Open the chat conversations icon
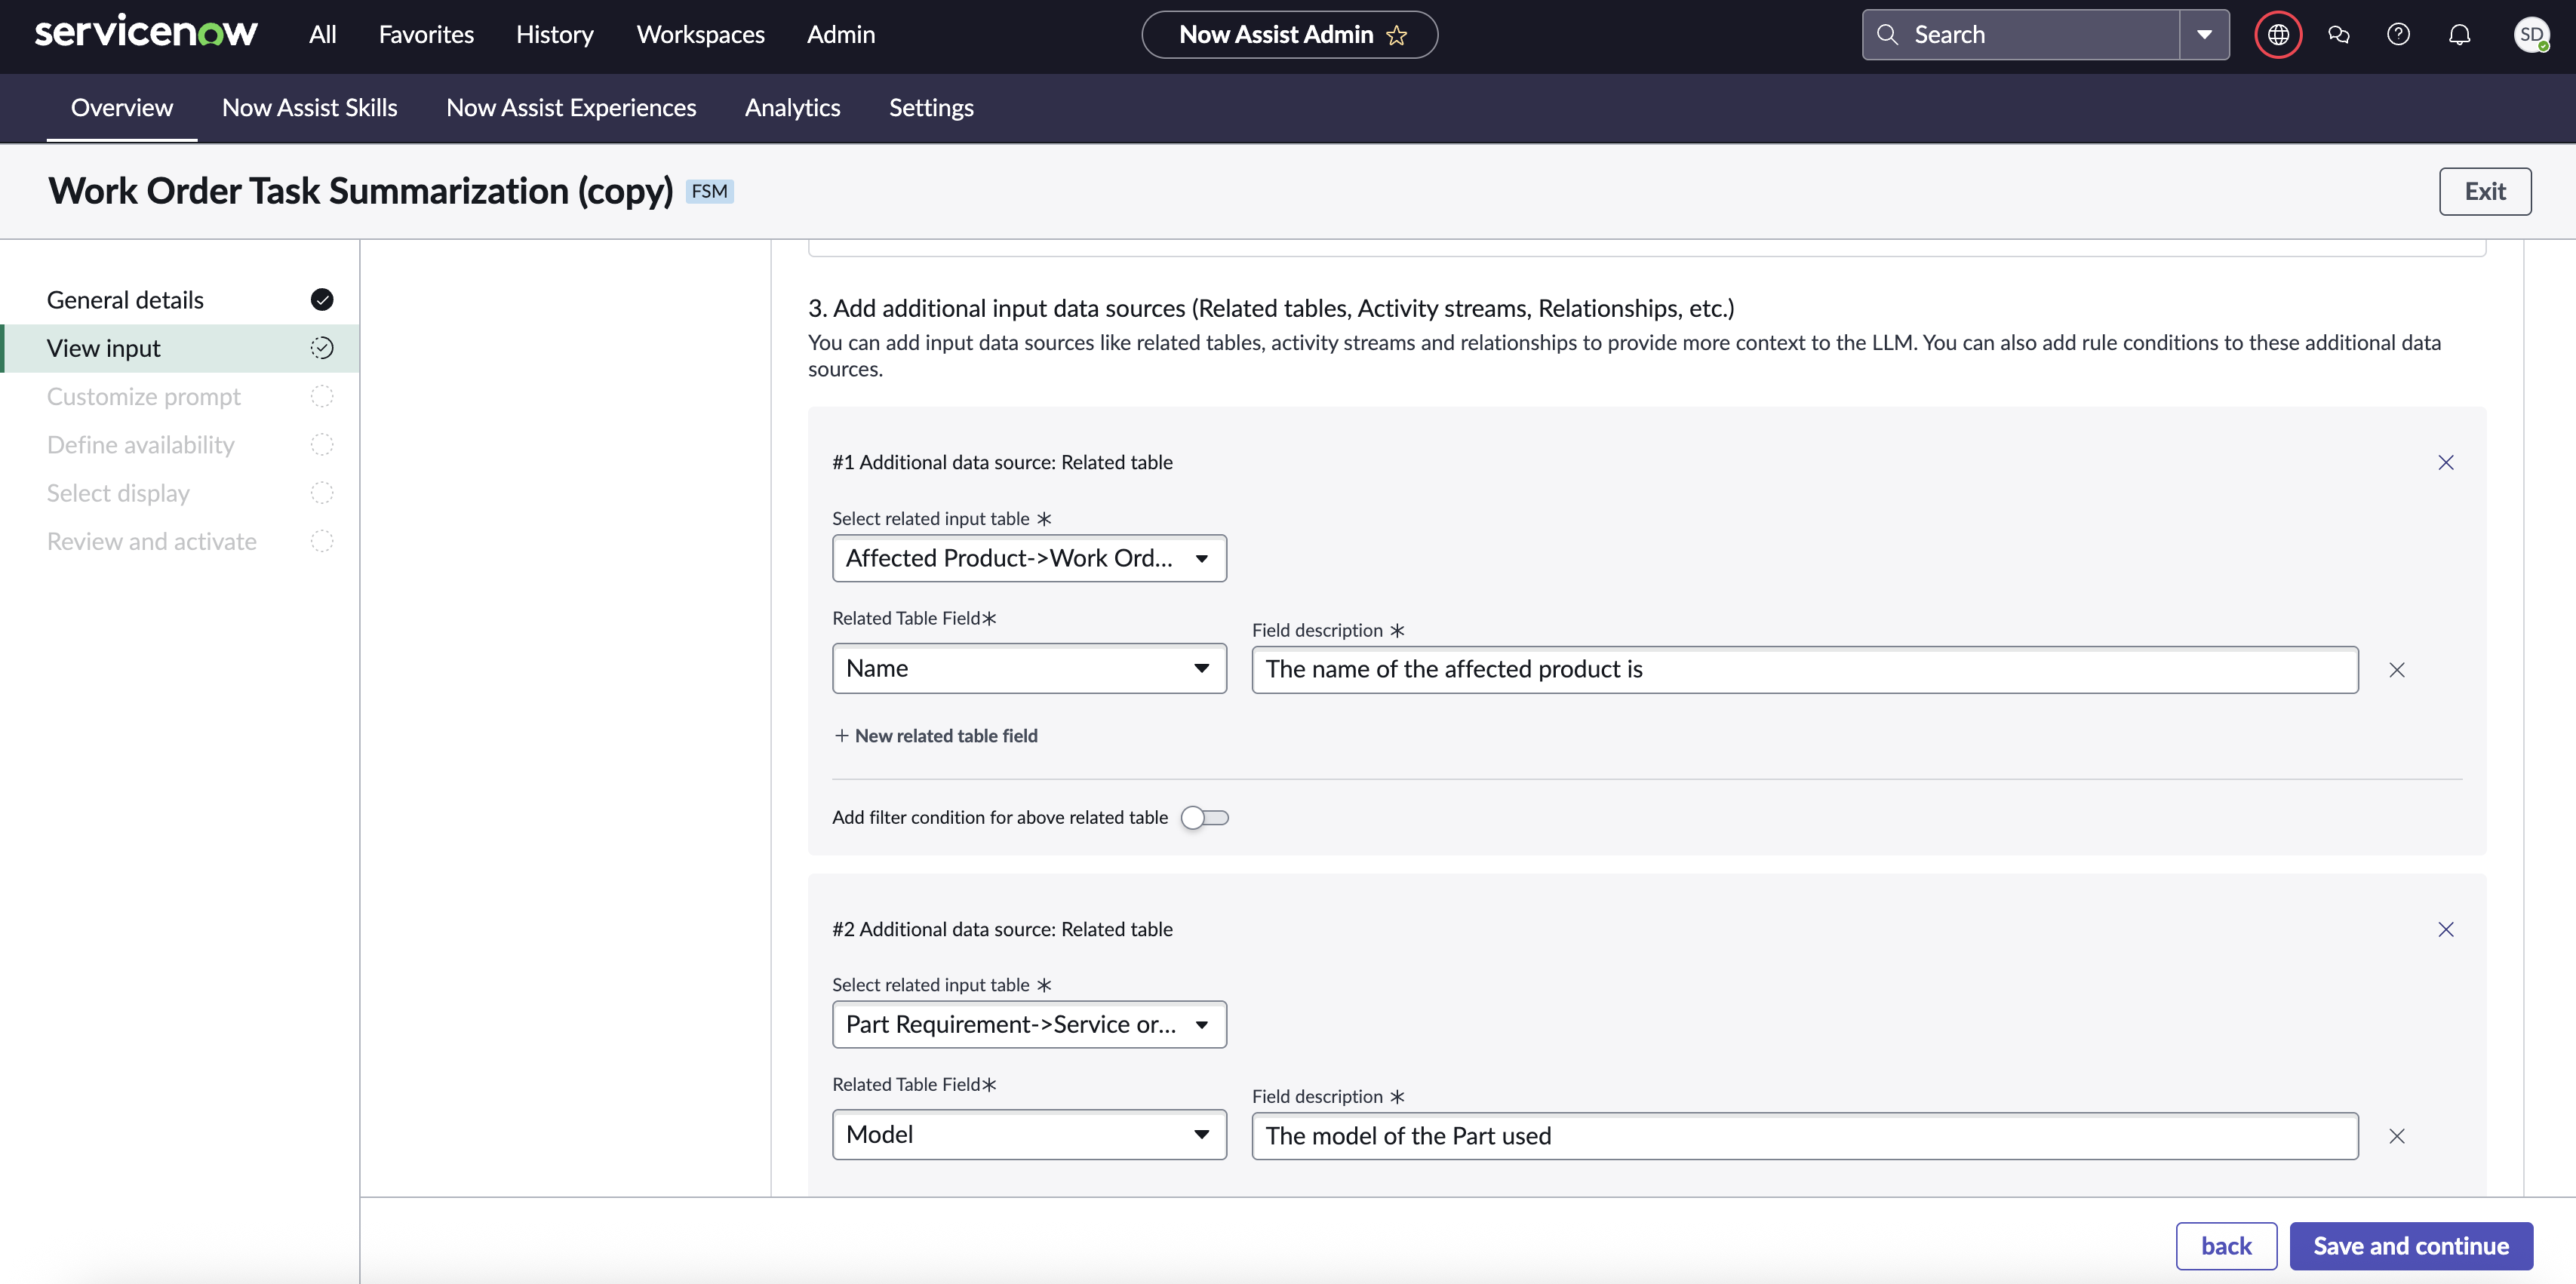This screenshot has height=1284, width=2576. [2338, 35]
